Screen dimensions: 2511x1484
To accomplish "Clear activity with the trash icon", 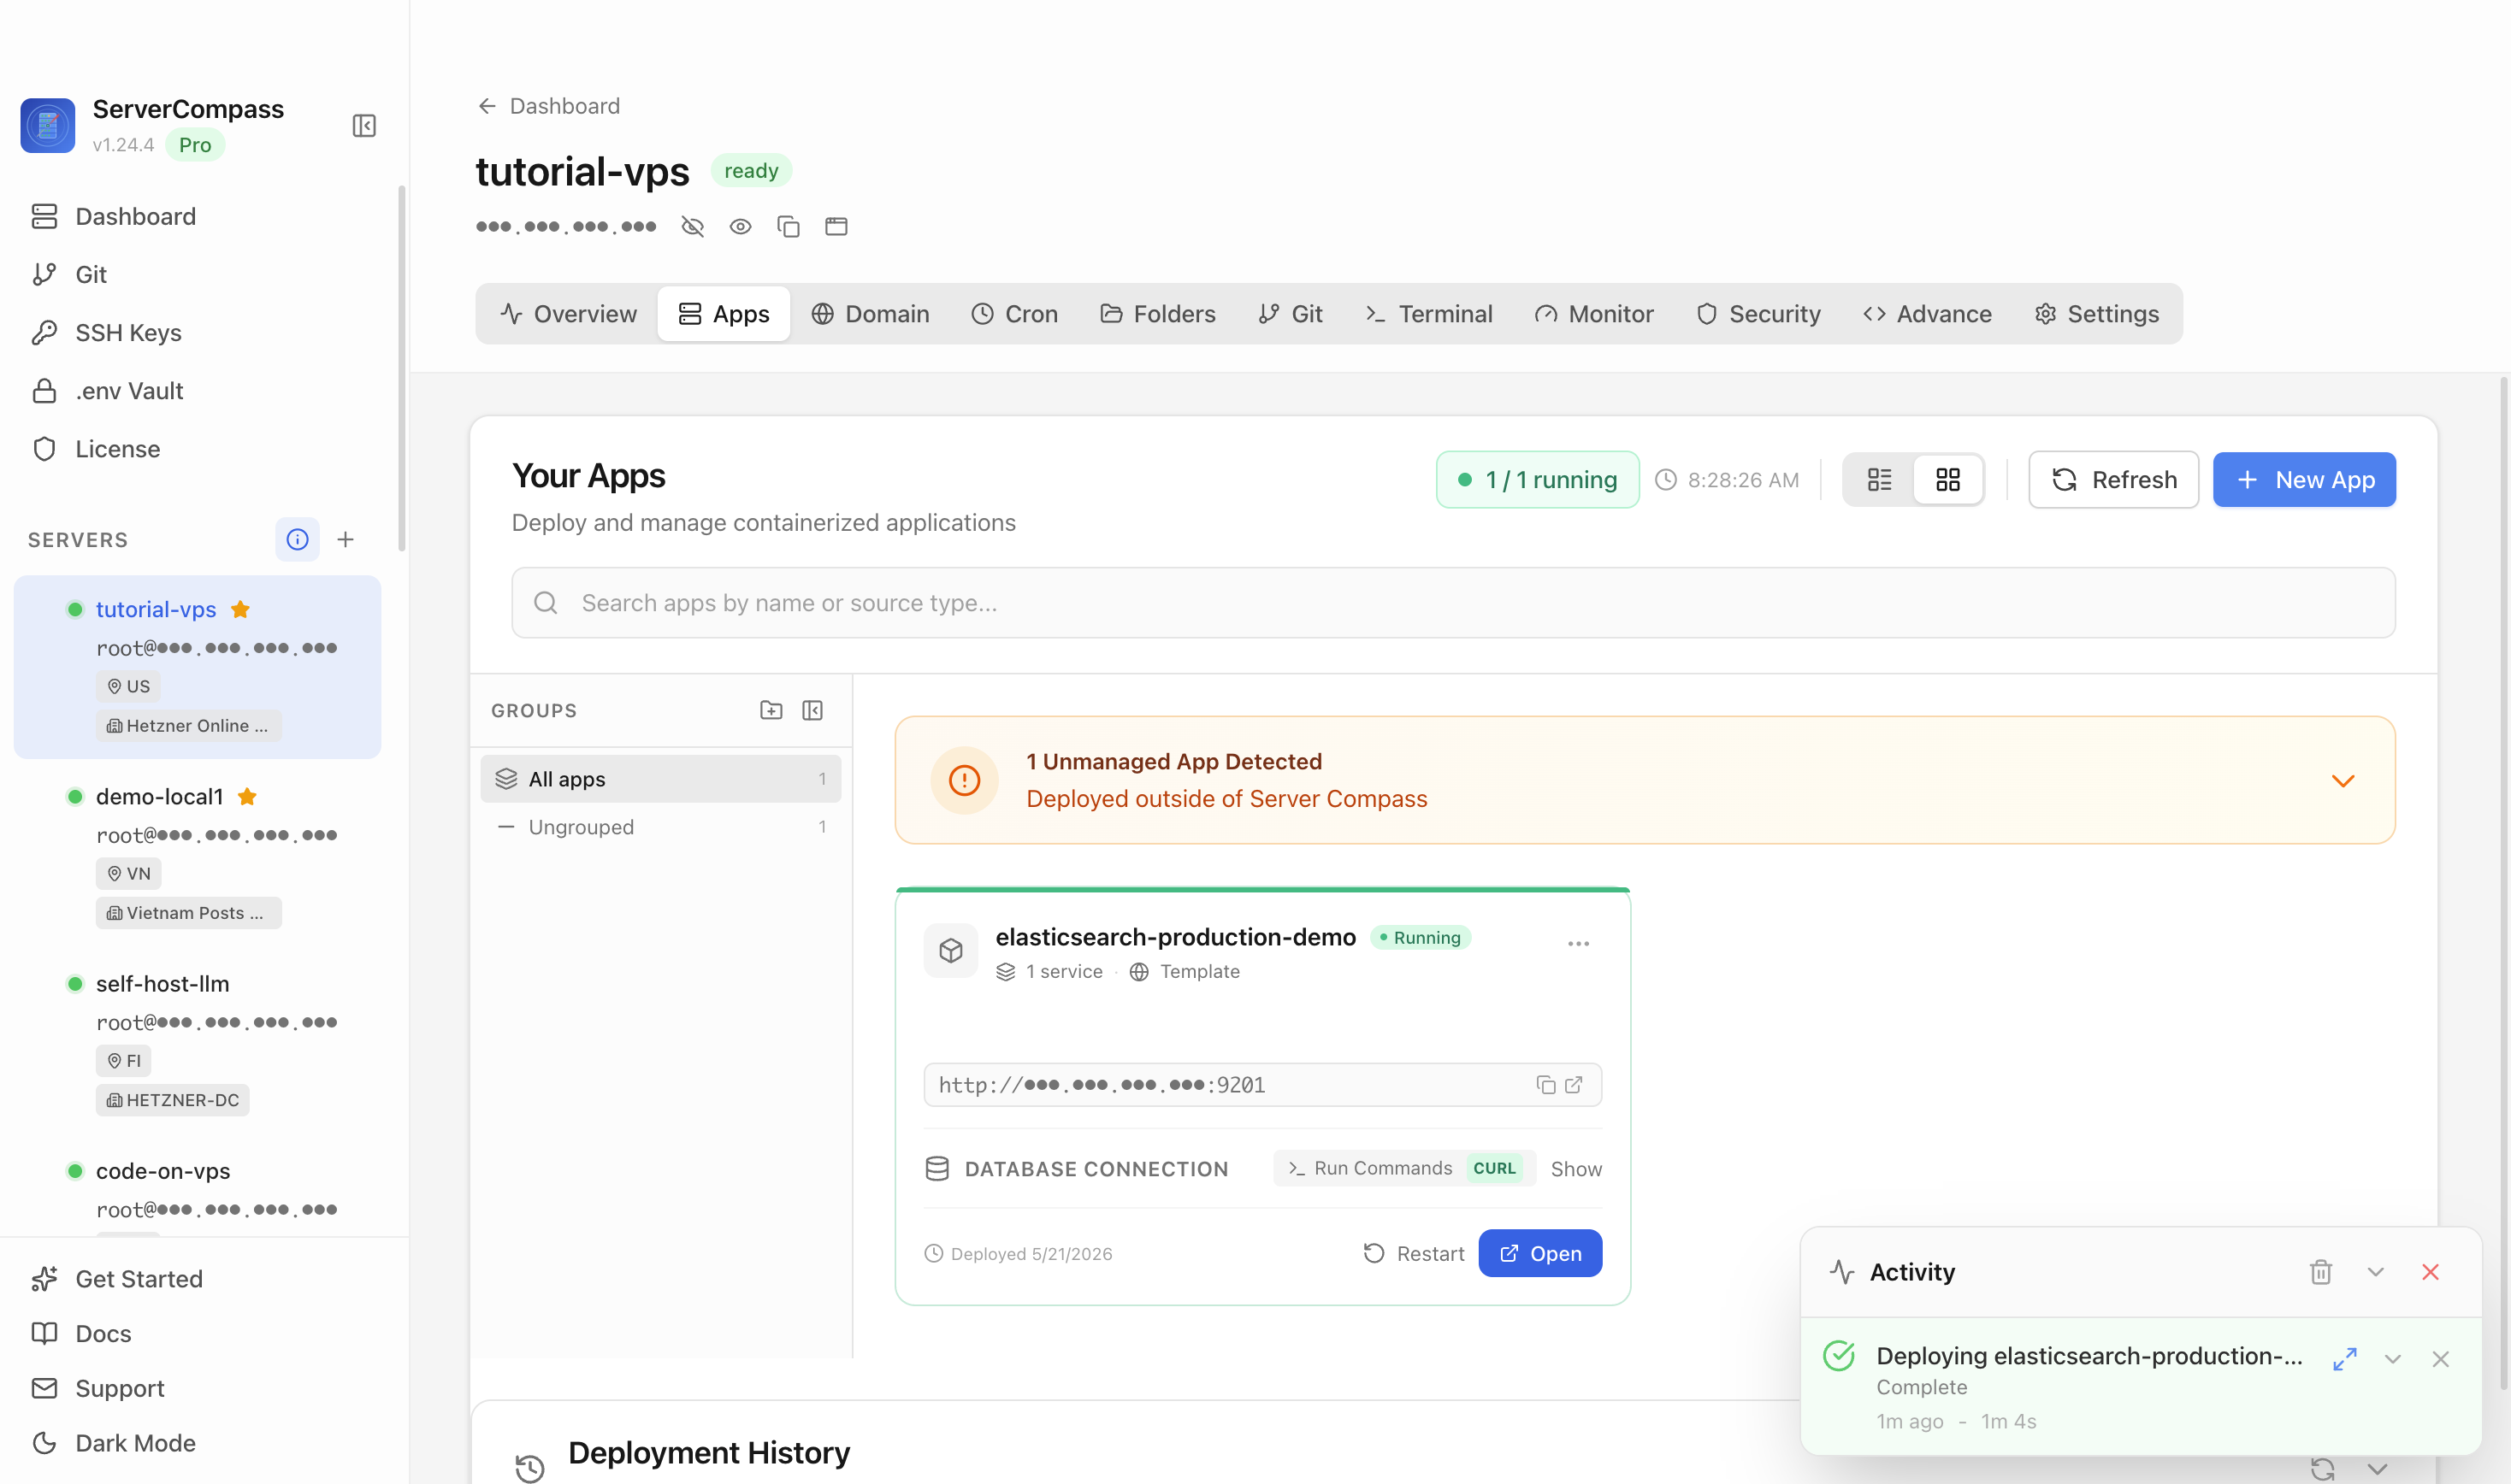I will pyautogui.click(x=2321, y=1272).
